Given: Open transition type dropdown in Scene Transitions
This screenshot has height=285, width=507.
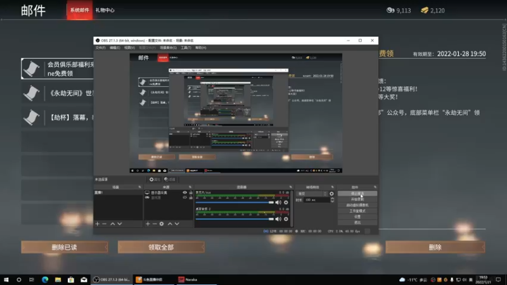Looking at the screenshot, I should point(312,194).
